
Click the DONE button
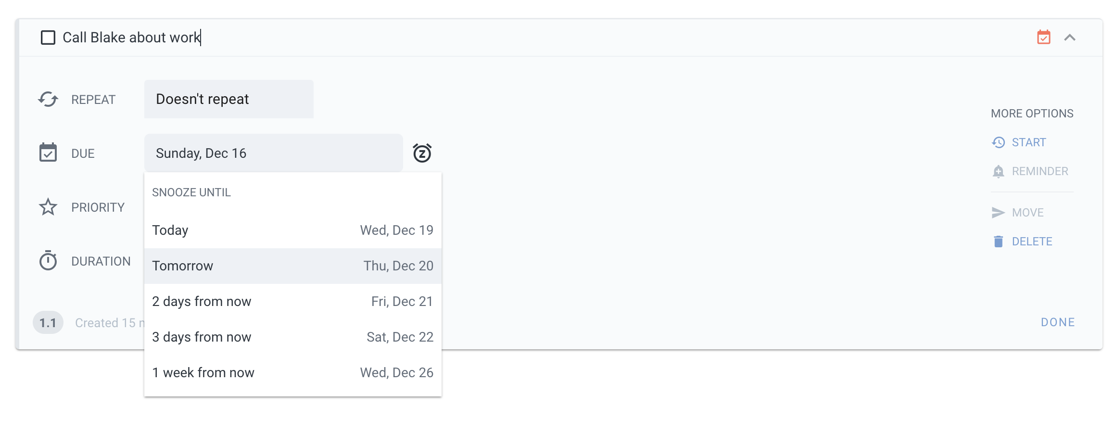point(1057,322)
